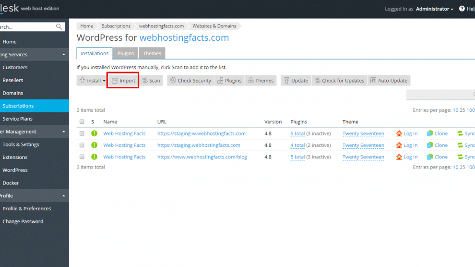The image size is (475, 267).
Task: Open https://staging-w.webhostingfacts.com URL link
Action: 202,133
